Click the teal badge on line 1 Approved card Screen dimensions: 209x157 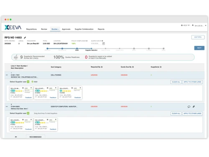(x=61, y=91)
